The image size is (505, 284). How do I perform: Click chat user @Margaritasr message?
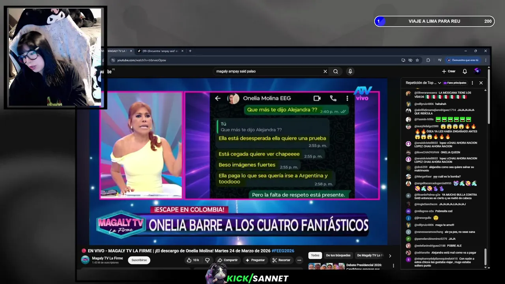pos(433,177)
